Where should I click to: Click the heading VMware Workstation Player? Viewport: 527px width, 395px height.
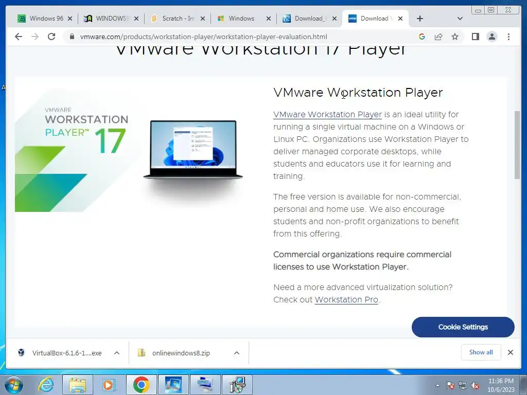358,93
